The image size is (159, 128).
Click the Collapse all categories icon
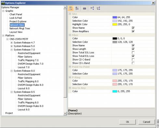99,8
